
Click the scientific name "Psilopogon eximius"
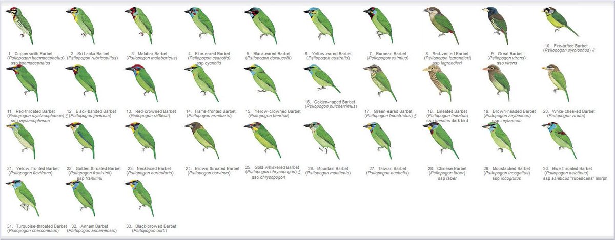(387, 58)
